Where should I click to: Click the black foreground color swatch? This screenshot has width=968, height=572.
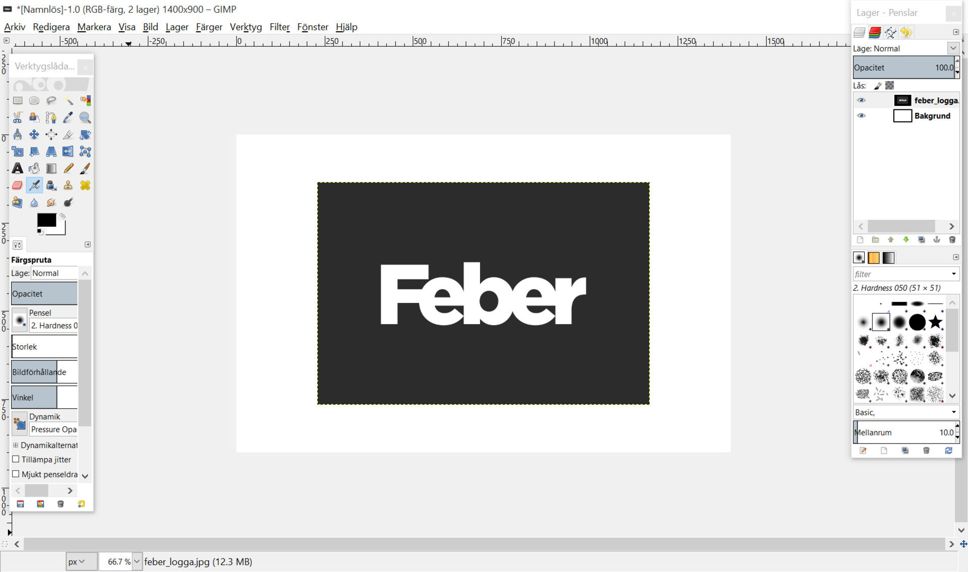46,220
